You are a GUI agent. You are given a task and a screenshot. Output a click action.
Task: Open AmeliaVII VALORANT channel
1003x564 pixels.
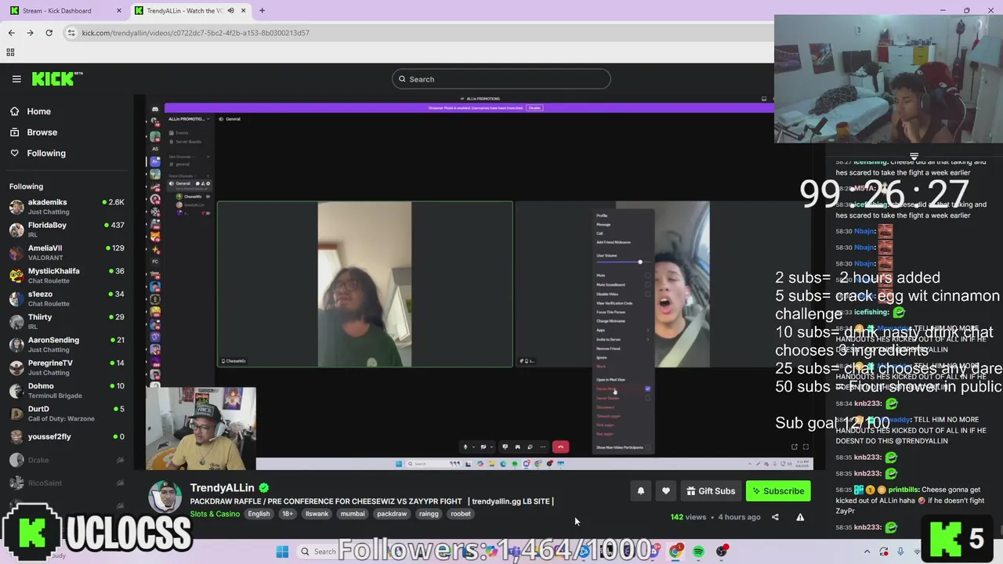[67, 252]
